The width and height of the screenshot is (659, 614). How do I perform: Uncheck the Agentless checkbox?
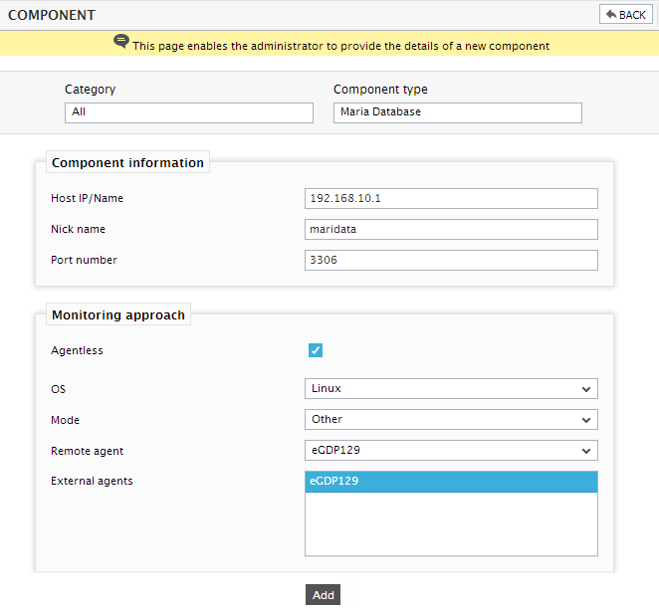[316, 350]
